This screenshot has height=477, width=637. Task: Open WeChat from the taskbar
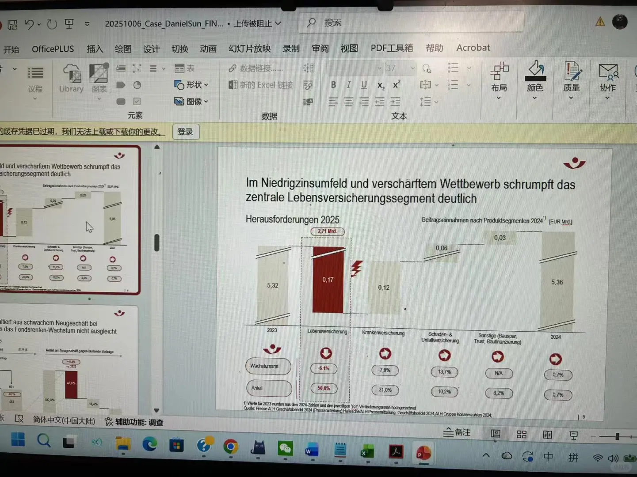coord(285,448)
